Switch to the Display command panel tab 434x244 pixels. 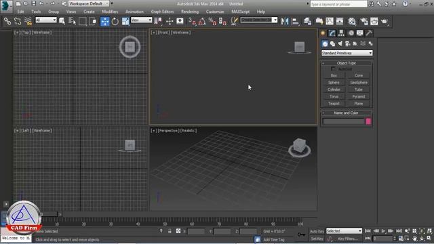click(x=360, y=33)
